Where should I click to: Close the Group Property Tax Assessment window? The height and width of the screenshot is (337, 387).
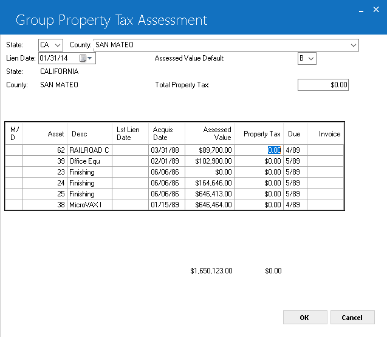coord(376,10)
